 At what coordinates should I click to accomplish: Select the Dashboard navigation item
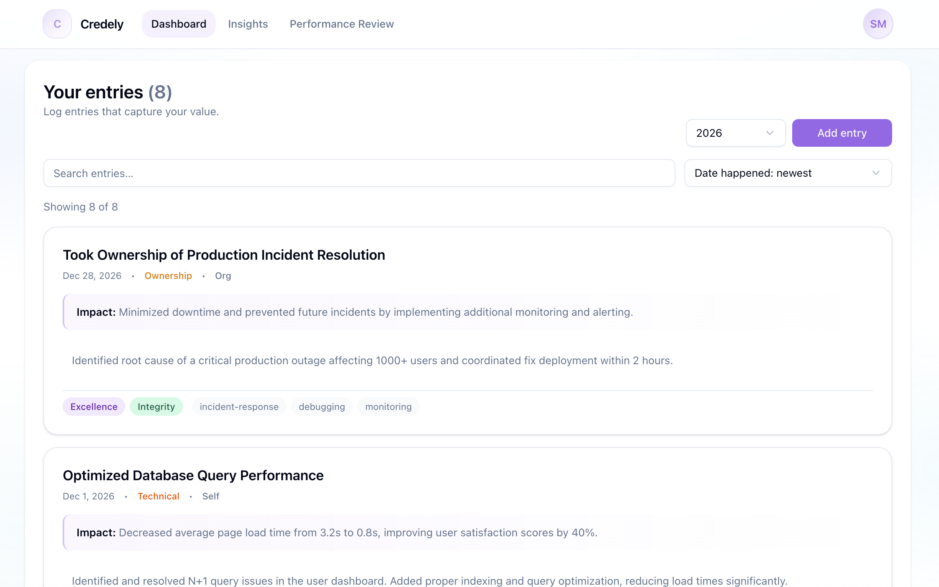click(x=179, y=24)
